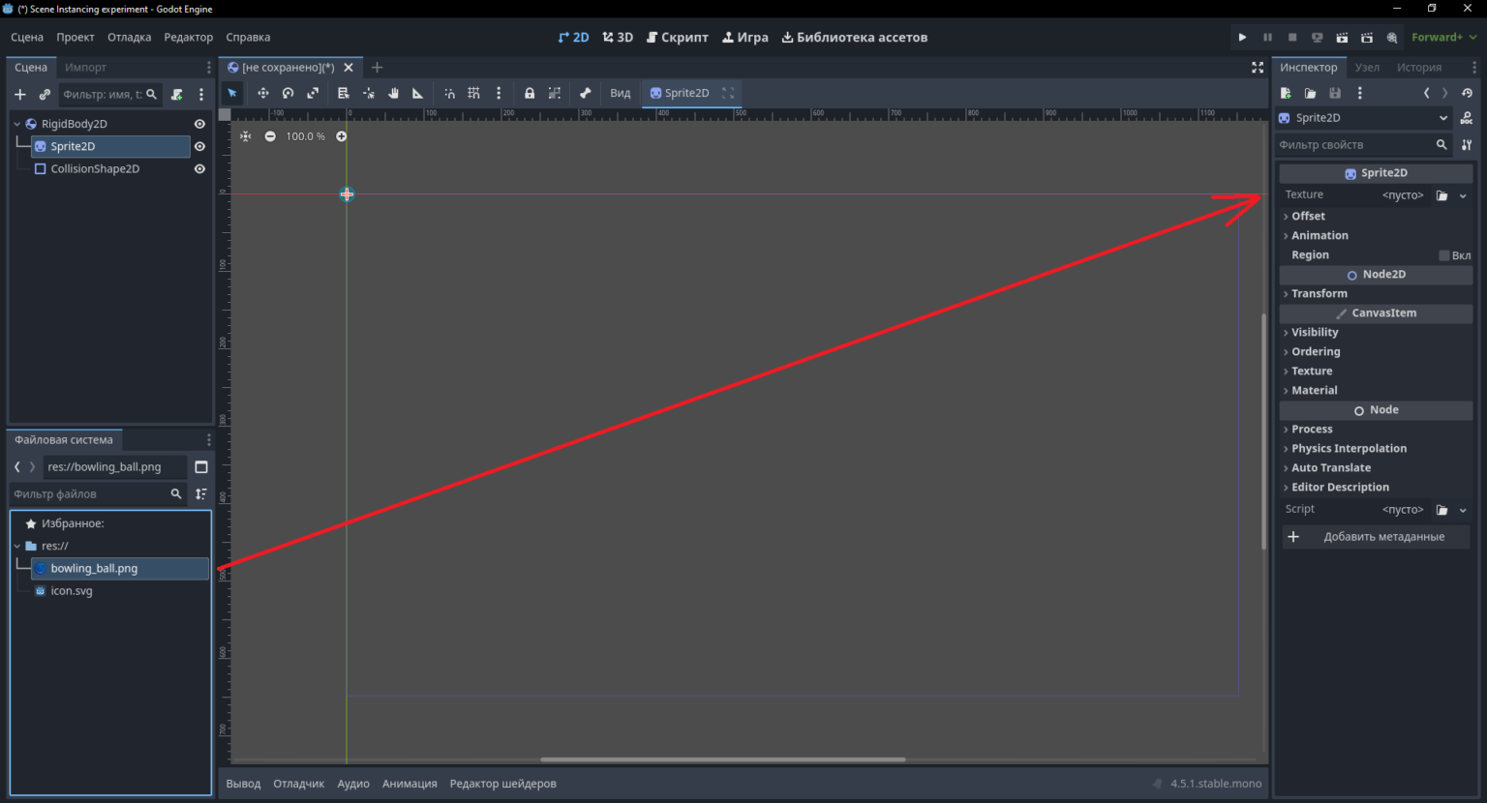Collapse the res:// folder
1487x803 pixels.
tap(16, 546)
